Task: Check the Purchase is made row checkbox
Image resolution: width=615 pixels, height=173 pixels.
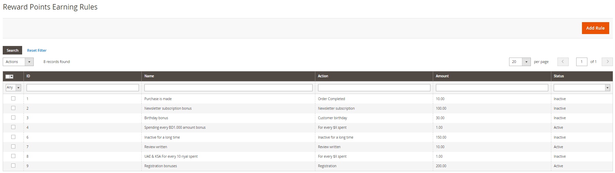Action: coord(13,98)
